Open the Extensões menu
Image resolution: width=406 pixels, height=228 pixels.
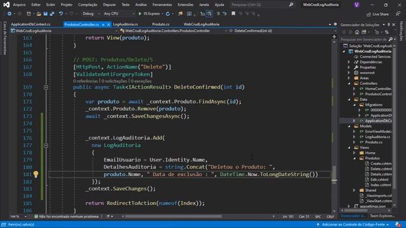point(185,4)
